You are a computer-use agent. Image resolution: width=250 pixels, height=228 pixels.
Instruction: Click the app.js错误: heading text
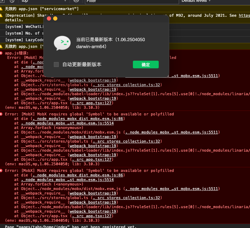tap(16, 53)
